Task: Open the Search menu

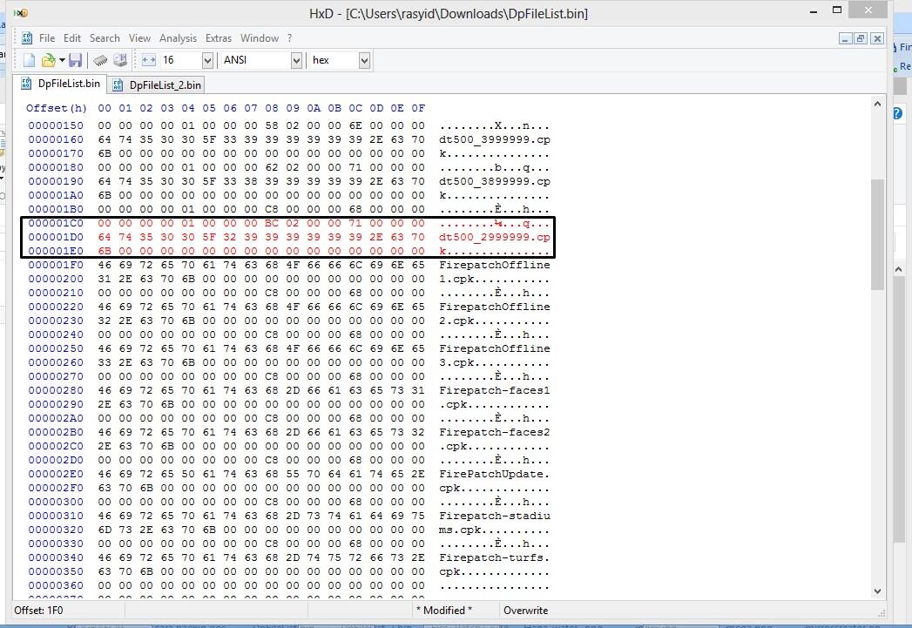Action: pos(105,37)
